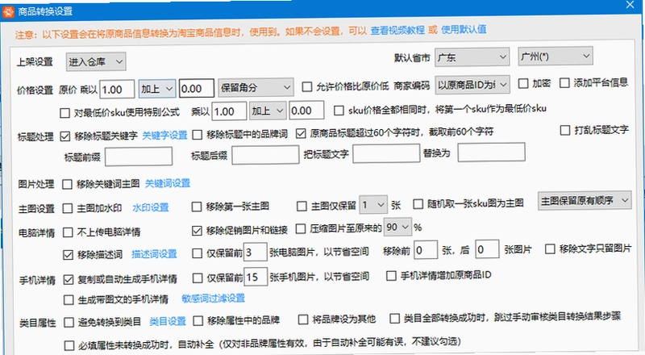Open the 上架设置 进入仓库 dropdown

point(96,62)
